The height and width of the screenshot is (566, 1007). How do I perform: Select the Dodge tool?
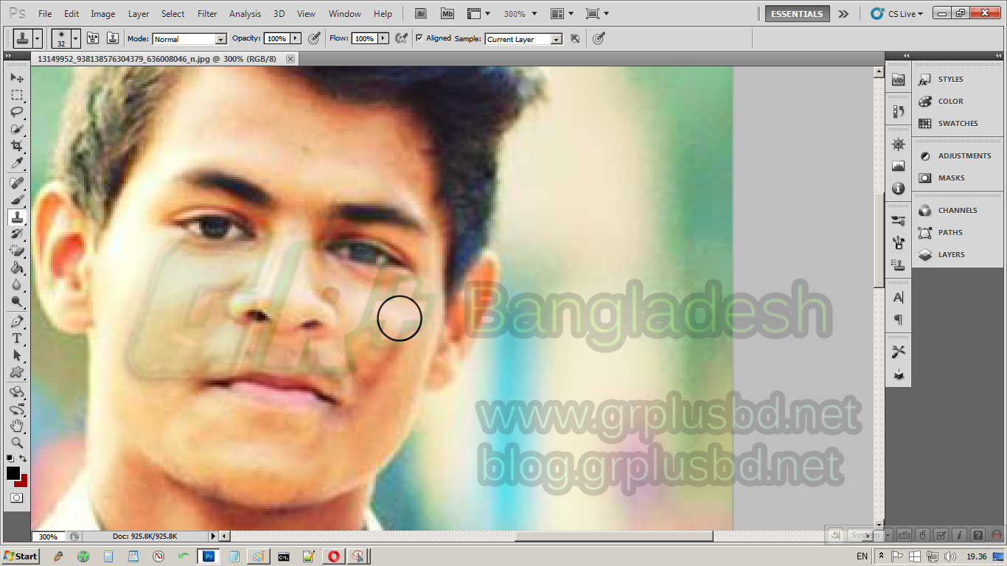point(17,301)
